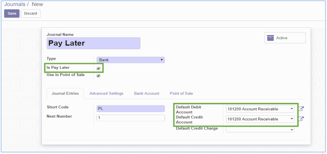Click the Next Number input field
The width and height of the screenshot is (327, 154).
point(130,118)
